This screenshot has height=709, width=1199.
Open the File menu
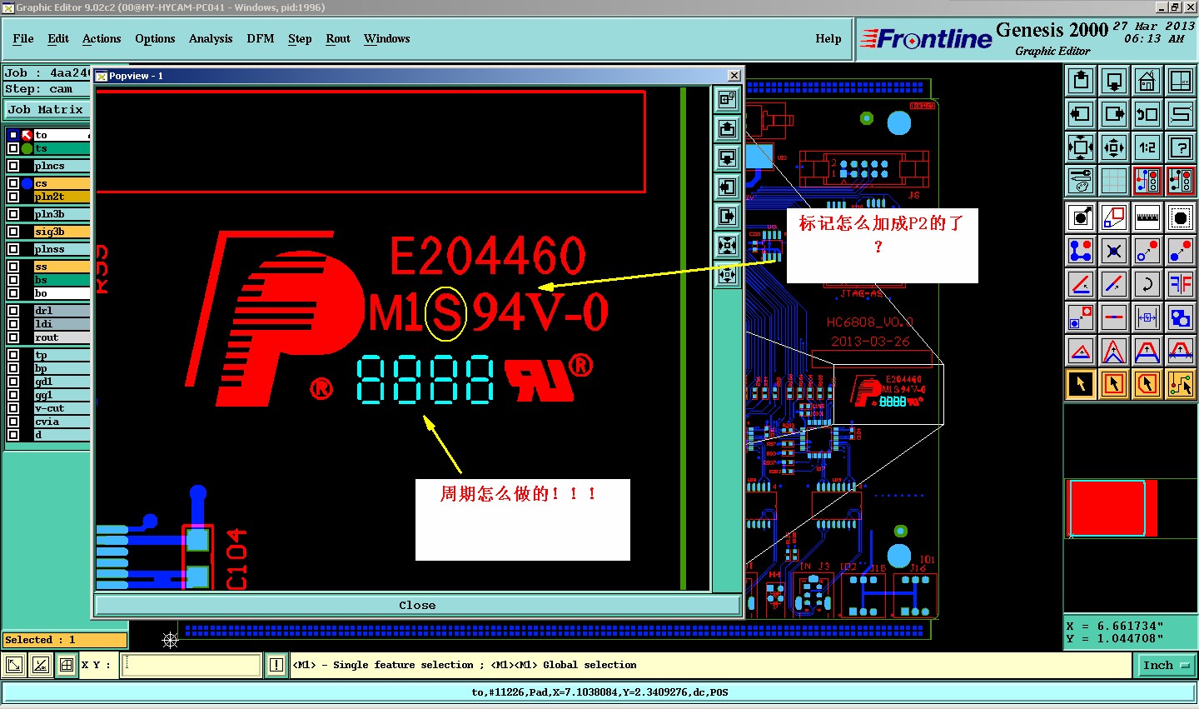23,38
